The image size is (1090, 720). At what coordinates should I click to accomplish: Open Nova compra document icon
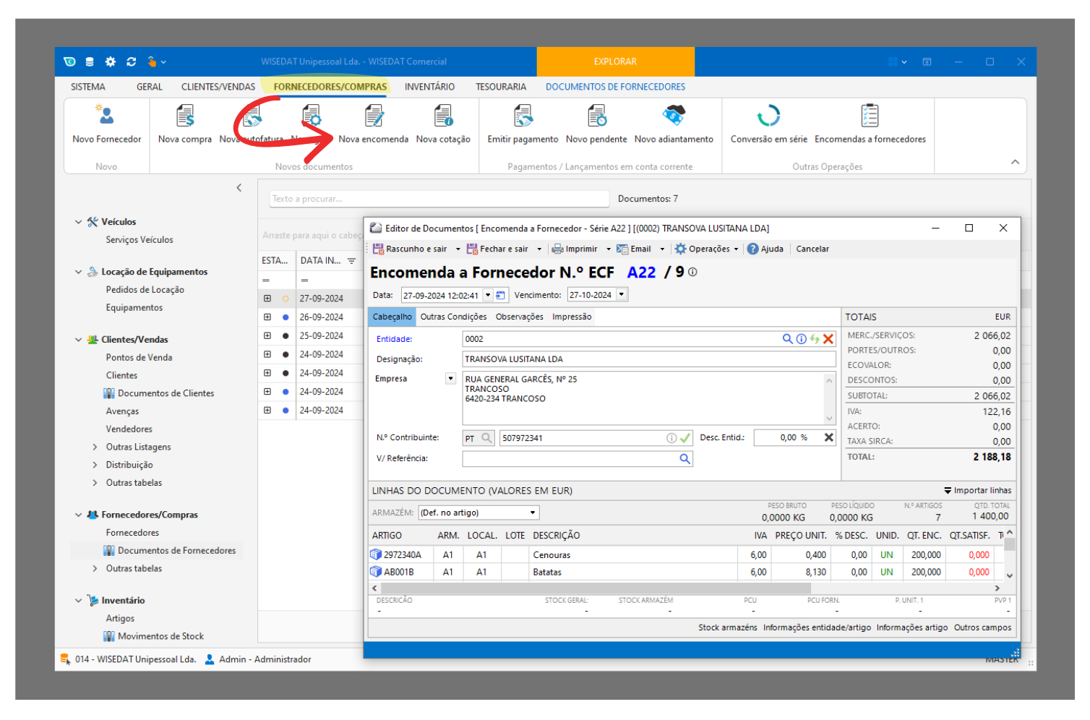(185, 117)
